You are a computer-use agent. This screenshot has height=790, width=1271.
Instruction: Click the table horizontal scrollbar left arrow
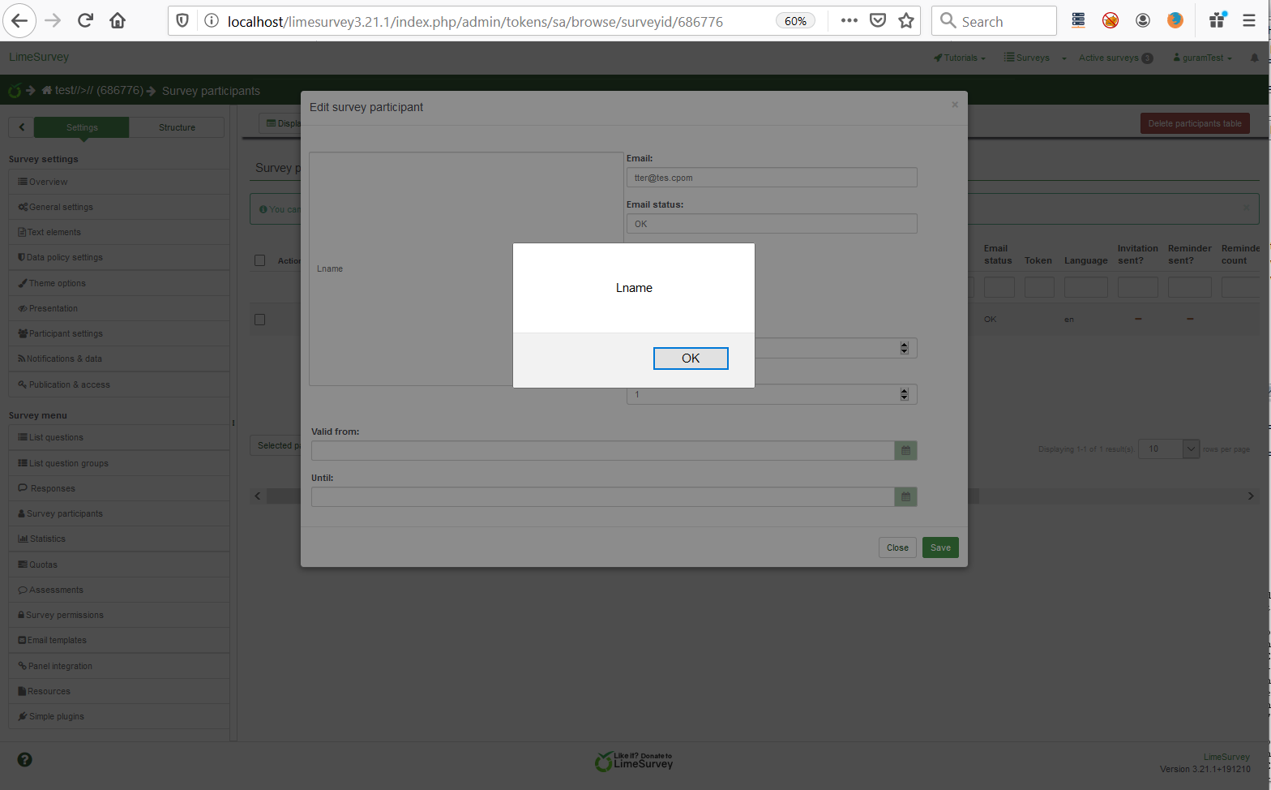(x=258, y=496)
